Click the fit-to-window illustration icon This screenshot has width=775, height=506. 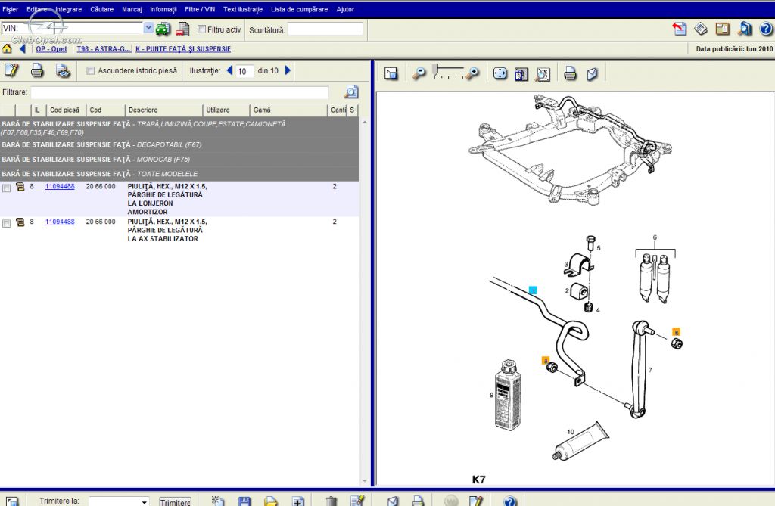point(521,73)
